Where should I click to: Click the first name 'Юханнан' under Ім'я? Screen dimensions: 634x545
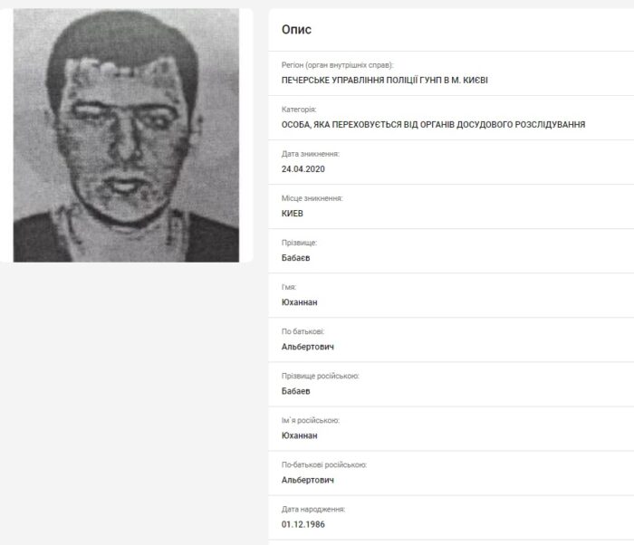pos(299,302)
